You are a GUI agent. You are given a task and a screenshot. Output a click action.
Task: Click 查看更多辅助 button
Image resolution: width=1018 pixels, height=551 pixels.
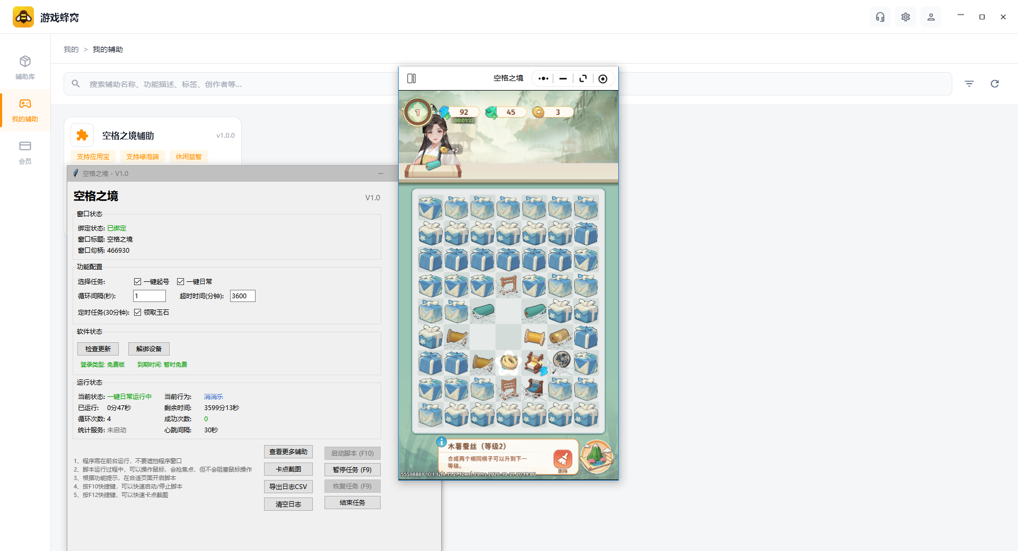[x=288, y=452]
